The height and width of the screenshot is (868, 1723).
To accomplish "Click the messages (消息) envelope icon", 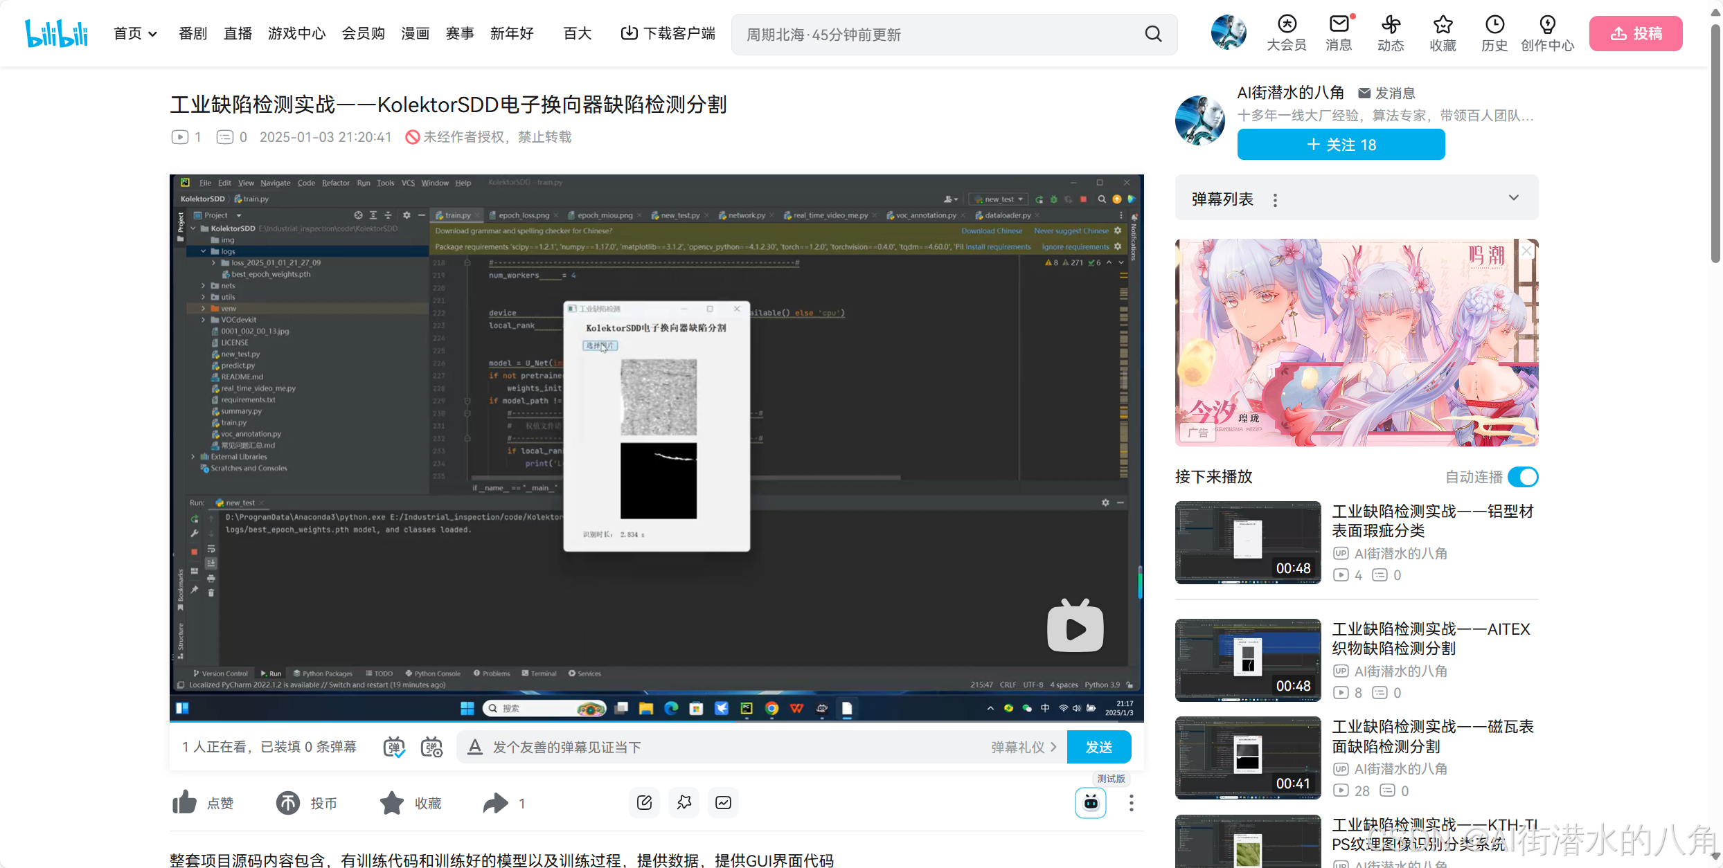I will pos(1339,25).
